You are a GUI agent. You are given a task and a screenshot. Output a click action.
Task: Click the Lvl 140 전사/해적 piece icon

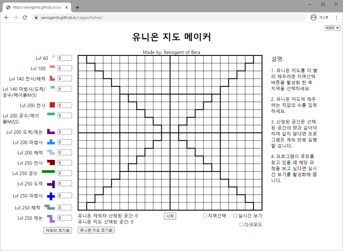coord(52,78)
